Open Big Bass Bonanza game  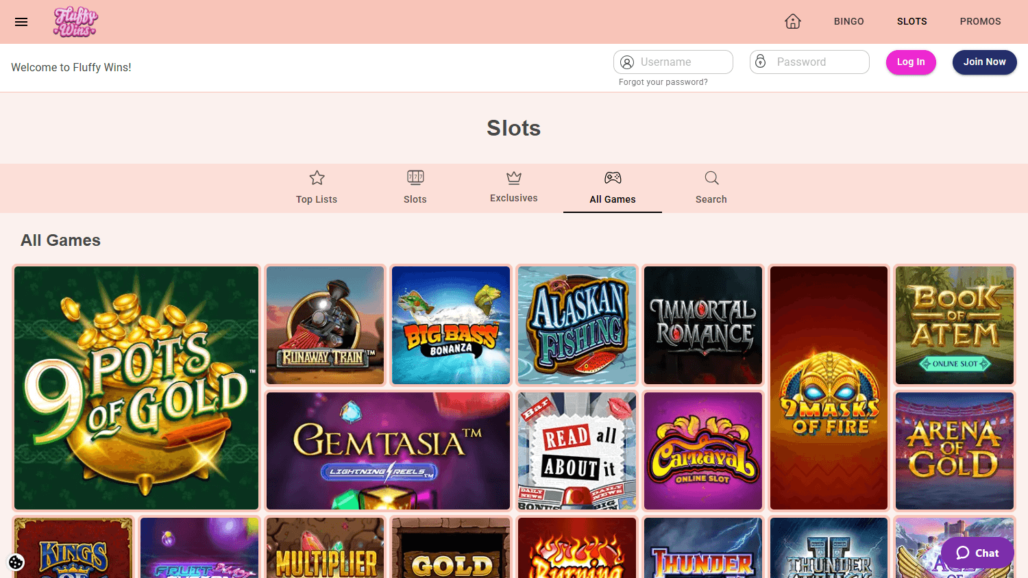click(451, 325)
